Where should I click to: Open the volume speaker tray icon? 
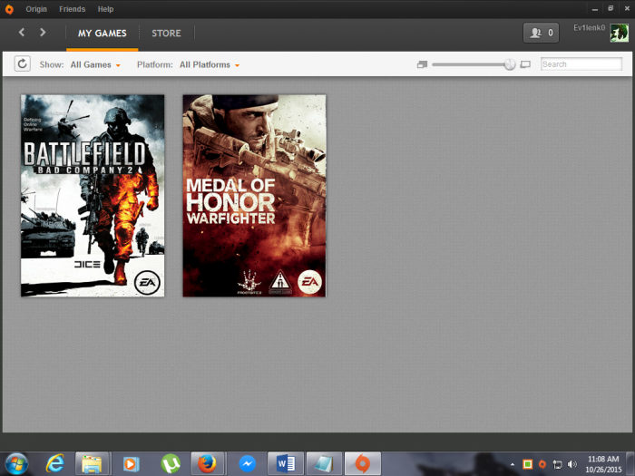pos(572,464)
